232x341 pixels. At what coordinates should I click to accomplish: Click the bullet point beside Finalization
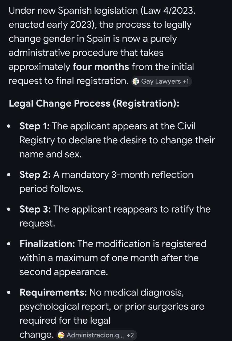[10, 244]
